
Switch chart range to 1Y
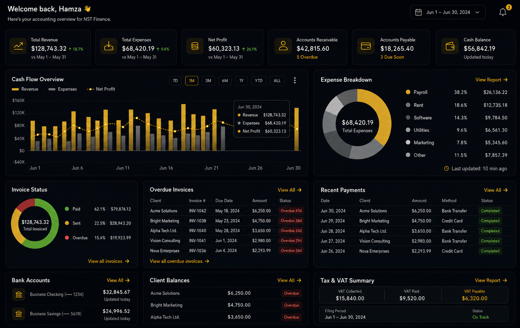[x=241, y=81]
